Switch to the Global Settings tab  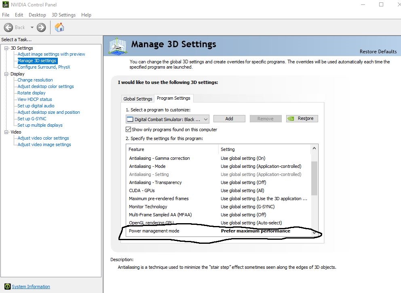[137, 99]
